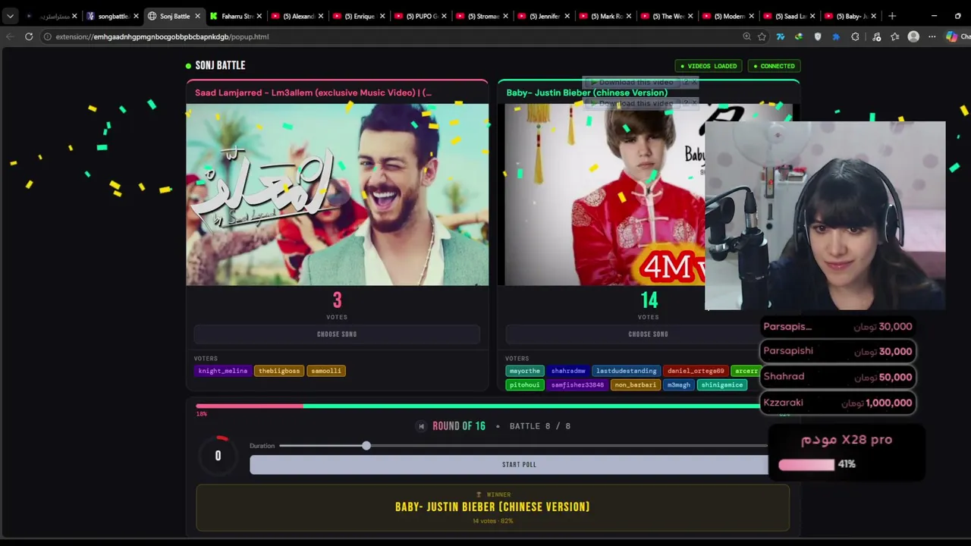This screenshot has height=546, width=971.
Task: Click the X28 pro modem goal progress bar
Action: [x=806, y=464]
